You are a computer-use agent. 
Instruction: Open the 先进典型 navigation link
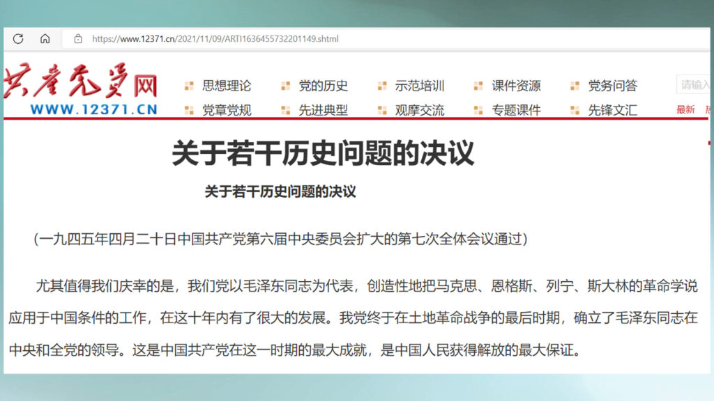[323, 110]
